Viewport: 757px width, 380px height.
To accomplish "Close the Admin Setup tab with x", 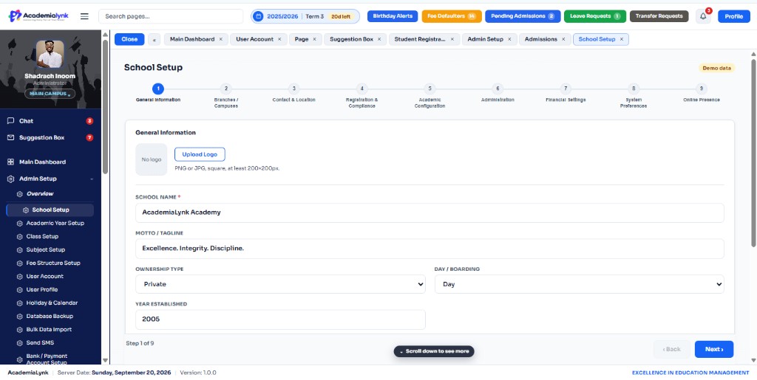I will (x=509, y=40).
